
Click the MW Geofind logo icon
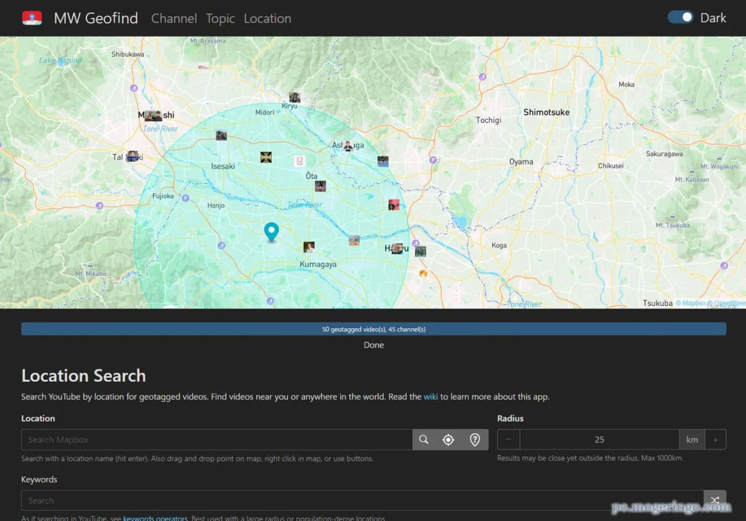tap(32, 18)
